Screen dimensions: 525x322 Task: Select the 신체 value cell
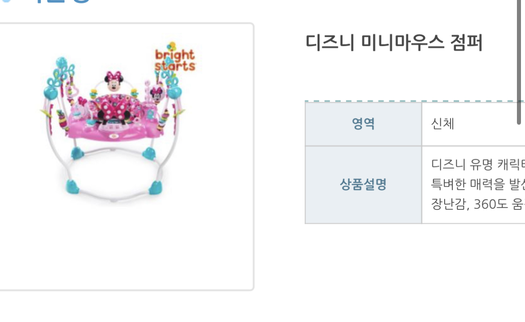tap(473, 124)
